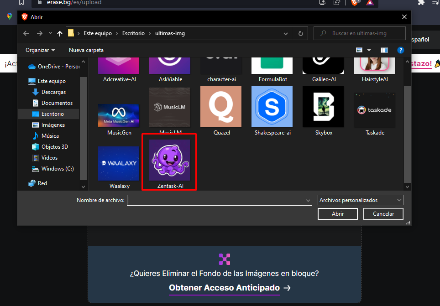
Task: Click Escritorio in the address breadcrumb
Action: click(x=134, y=33)
